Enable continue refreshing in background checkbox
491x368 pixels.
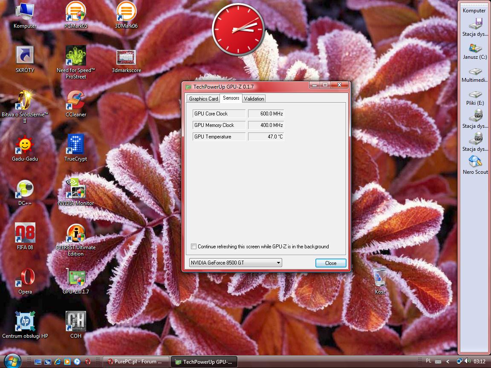pos(194,246)
